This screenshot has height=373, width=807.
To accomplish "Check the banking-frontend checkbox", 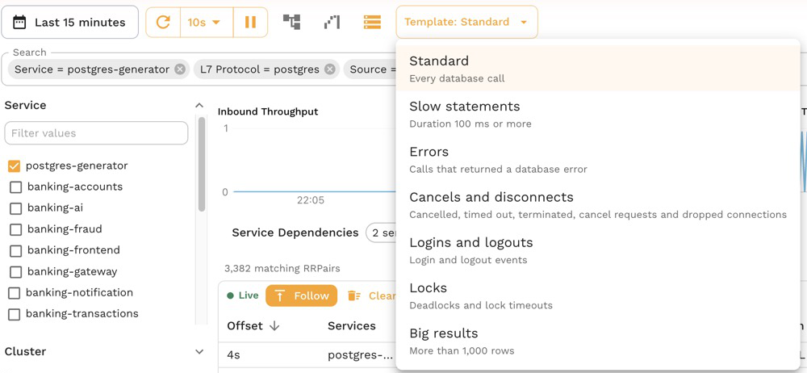I will [x=15, y=250].
